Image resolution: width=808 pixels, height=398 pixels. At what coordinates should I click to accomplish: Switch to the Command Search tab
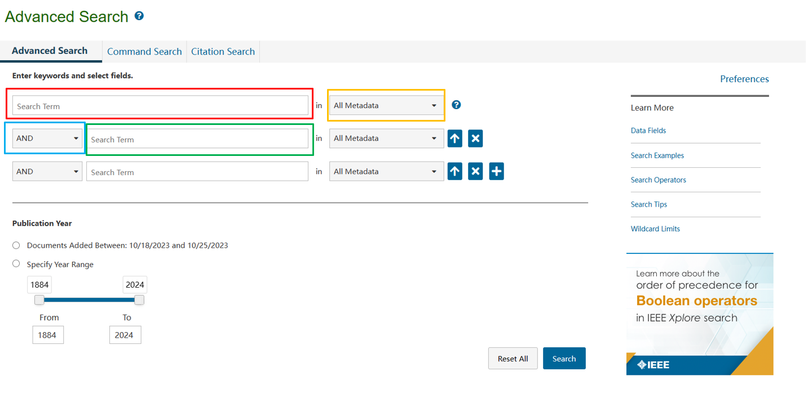tap(144, 51)
